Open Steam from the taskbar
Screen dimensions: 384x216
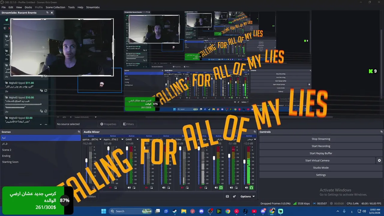(175, 211)
